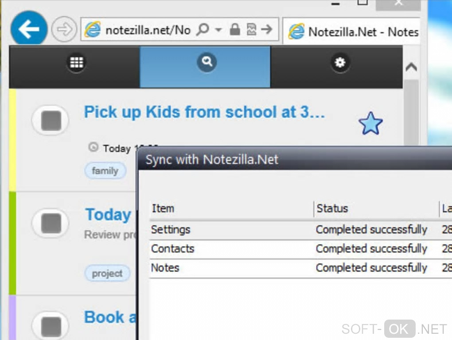Toggle the checkbox for the Book note
452x340 pixels.
point(51,325)
